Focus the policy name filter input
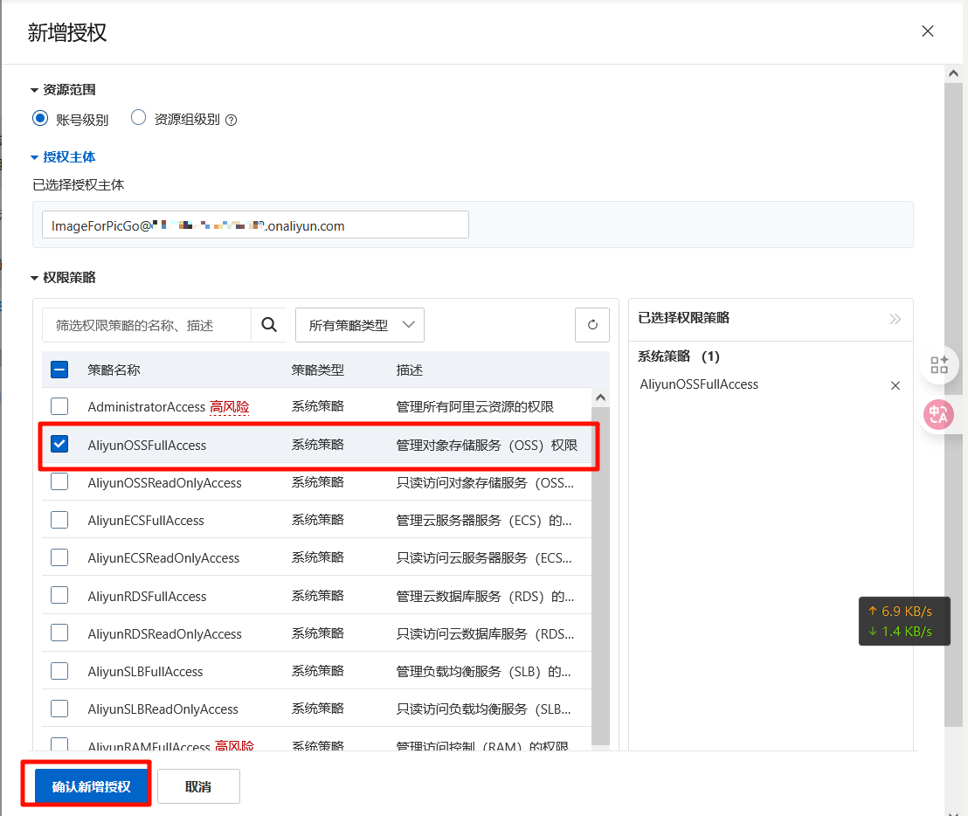 147,325
